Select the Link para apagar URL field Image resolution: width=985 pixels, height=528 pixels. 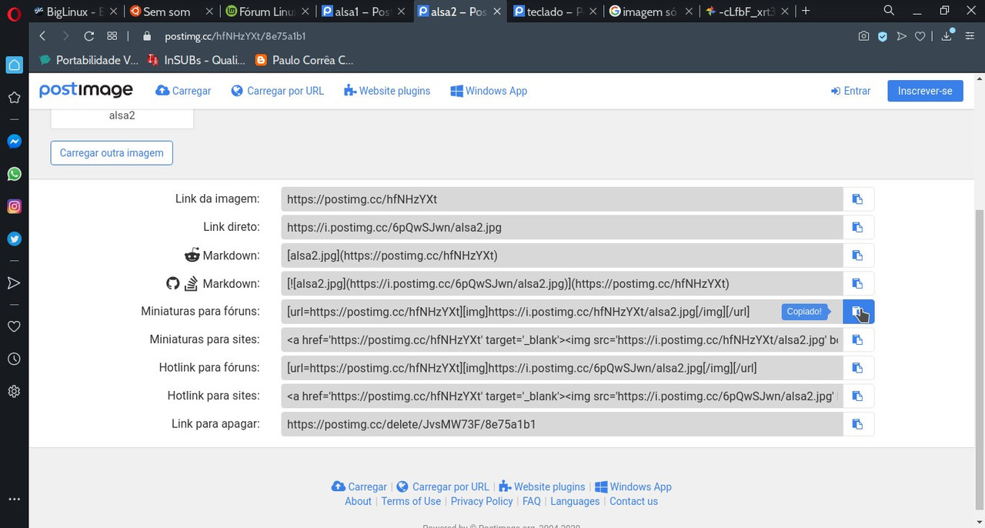pyautogui.click(x=562, y=424)
